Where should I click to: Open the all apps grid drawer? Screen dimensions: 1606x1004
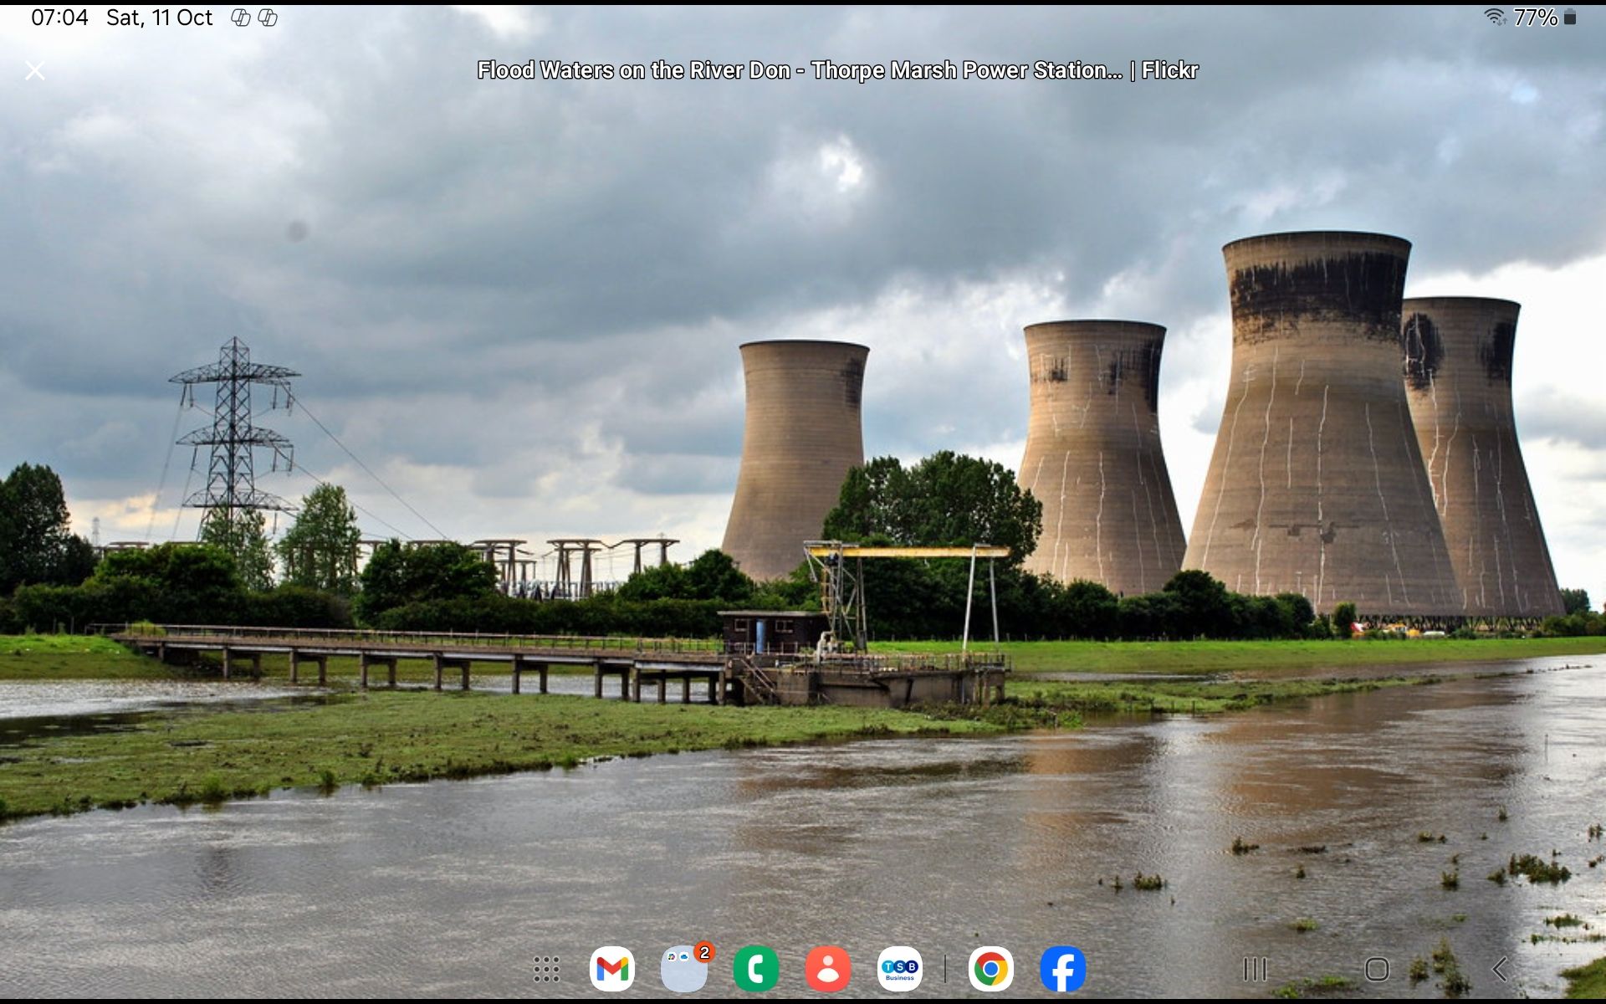[546, 969]
